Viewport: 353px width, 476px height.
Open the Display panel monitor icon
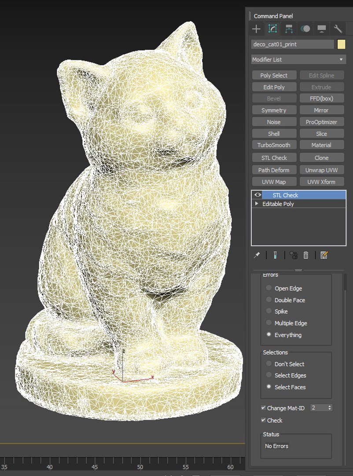point(321,29)
